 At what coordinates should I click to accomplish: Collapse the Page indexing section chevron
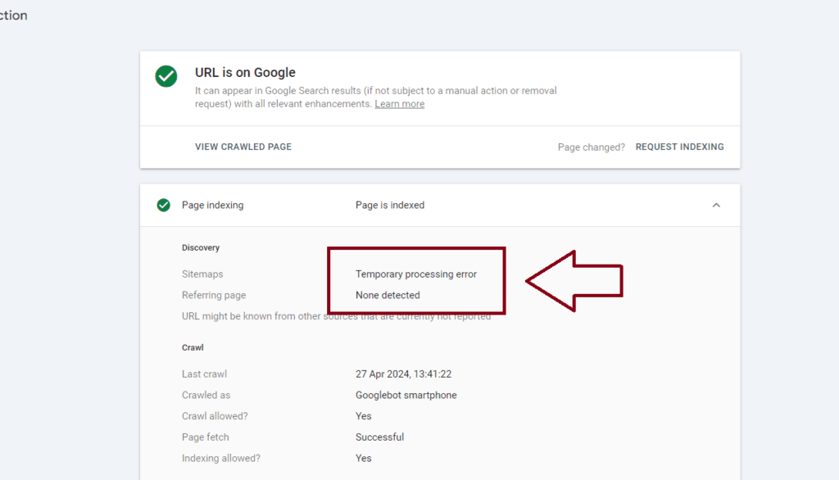coord(716,205)
